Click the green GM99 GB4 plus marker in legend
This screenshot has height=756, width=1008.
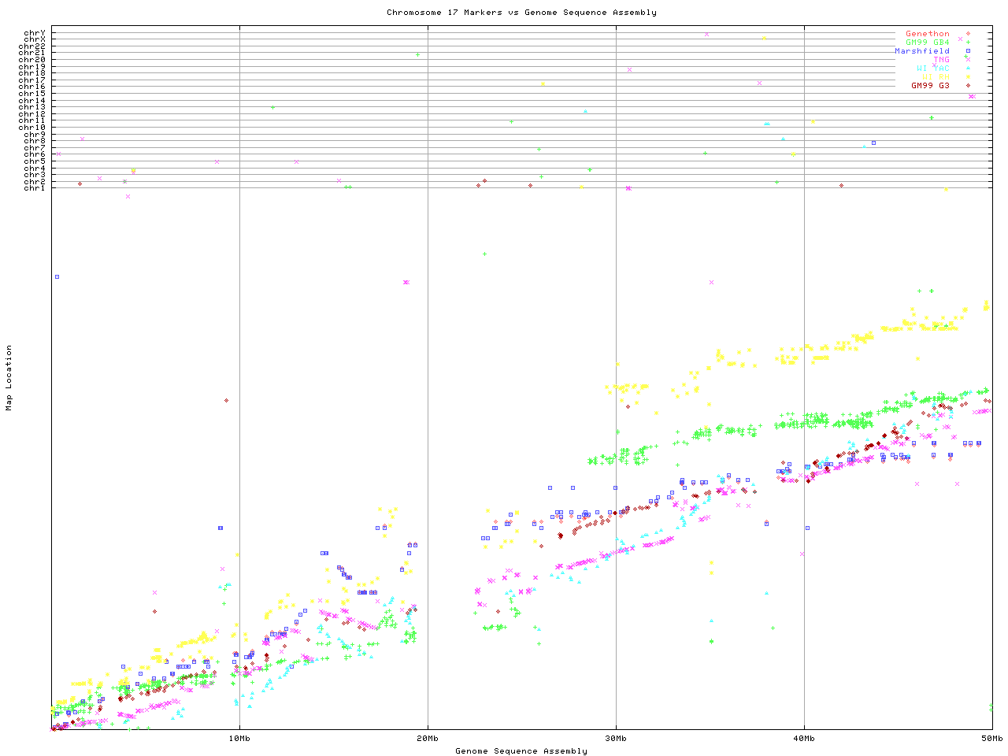(x=968, y=43)
